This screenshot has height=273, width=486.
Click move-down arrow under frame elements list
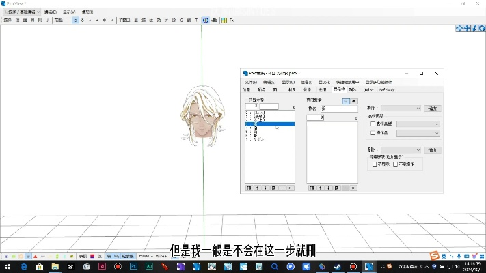coord(327,187)
